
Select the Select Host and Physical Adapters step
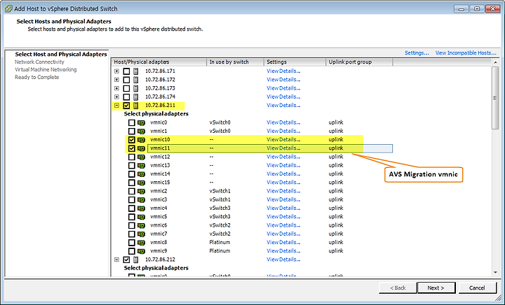click(x=61, y=55)
